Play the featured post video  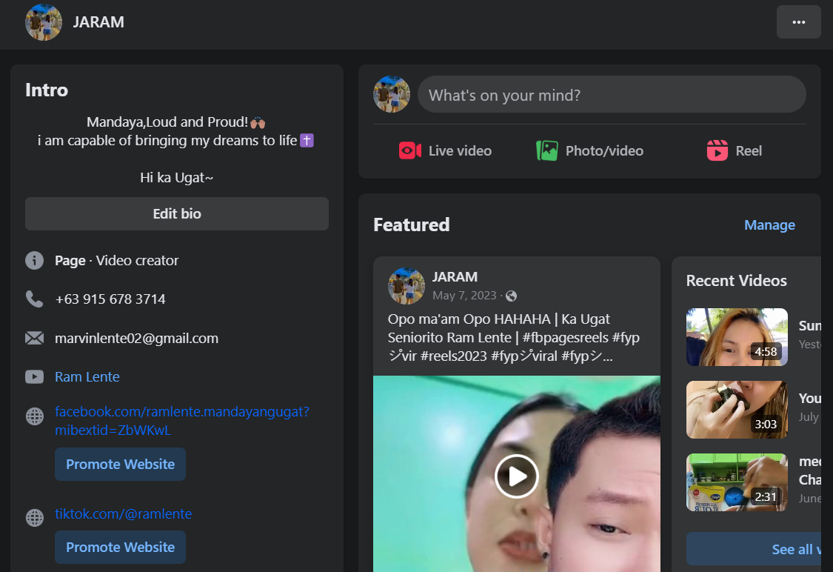click(x=516, y=476)
